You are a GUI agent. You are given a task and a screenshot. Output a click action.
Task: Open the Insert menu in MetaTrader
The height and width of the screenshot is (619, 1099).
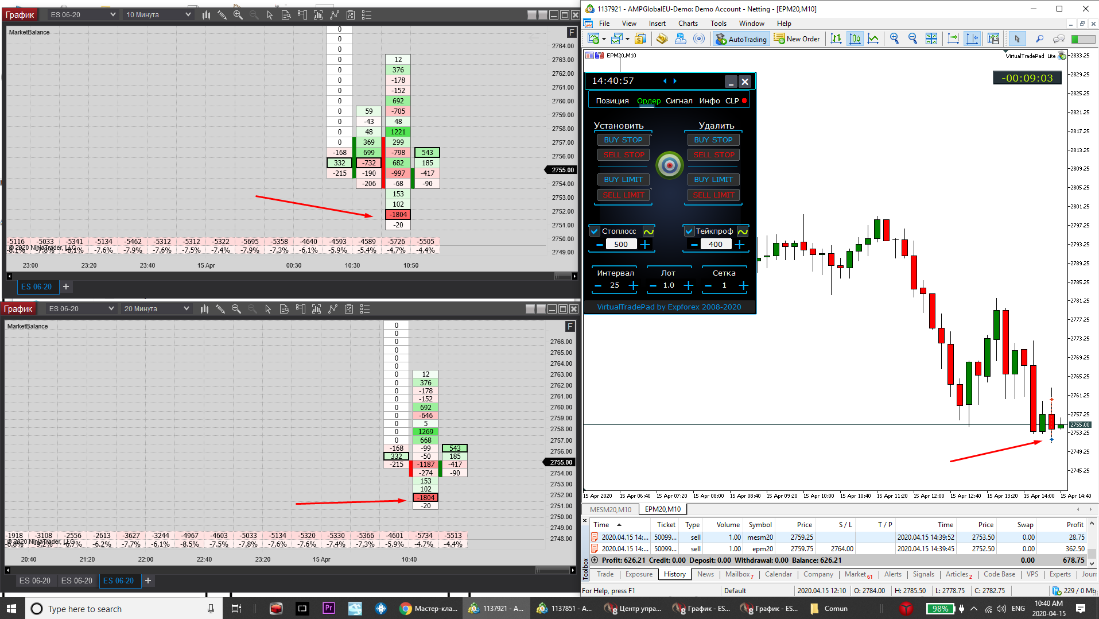click(657, 24)
